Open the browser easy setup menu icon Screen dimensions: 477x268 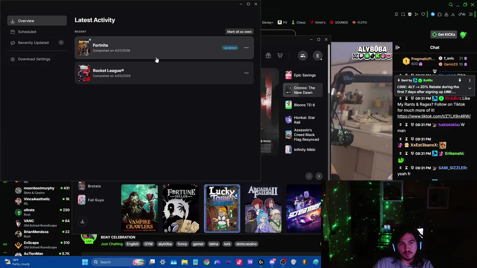(471, 15)
